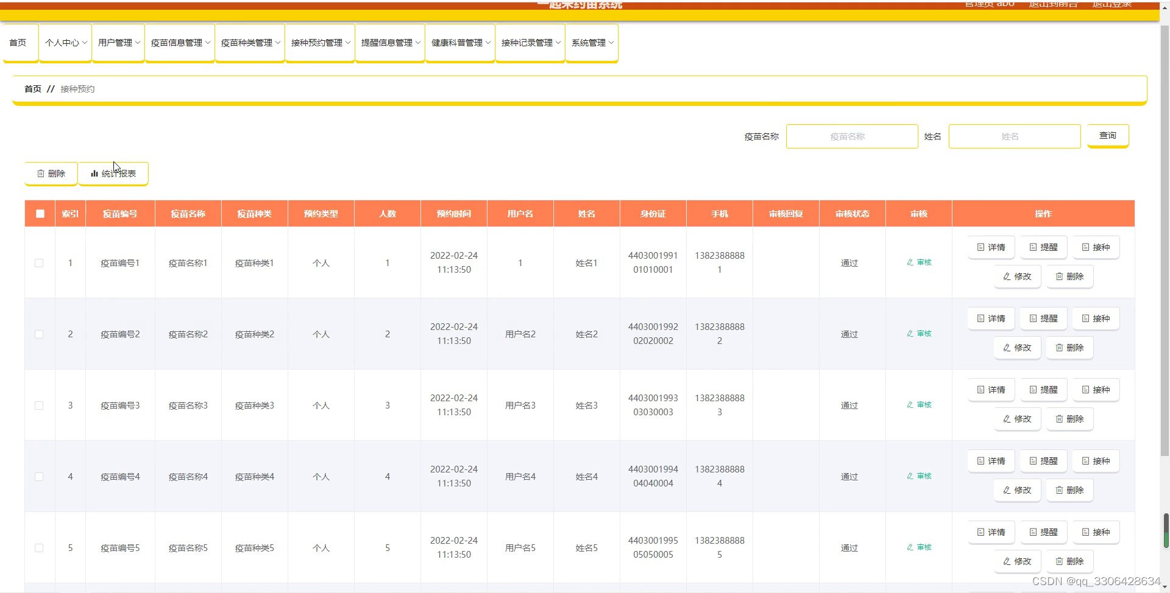This screenshot has width=1170, height=593.
Task: Click the 用户名4 cell
Action: tap(520, 477)
